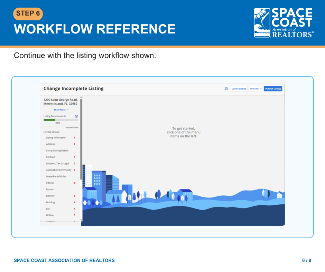Click the red 8 count beside Contract
325x272 pixels.
click(x=74, y=157)
